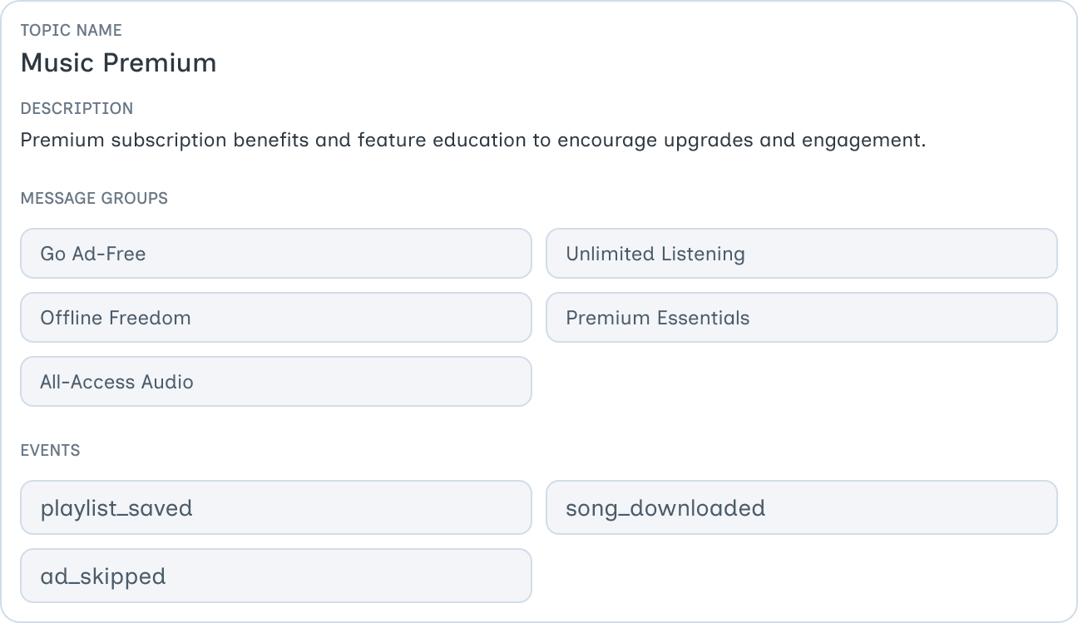
Task: Click the MESSAGE GROUPS section label
Action: (94, 199)
